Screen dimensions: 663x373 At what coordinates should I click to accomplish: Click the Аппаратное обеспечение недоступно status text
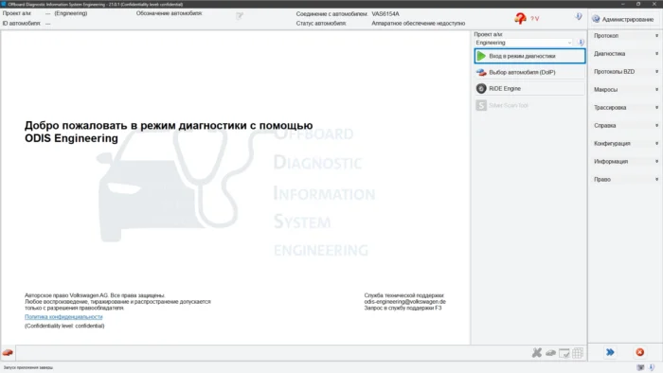click(419, 24)
